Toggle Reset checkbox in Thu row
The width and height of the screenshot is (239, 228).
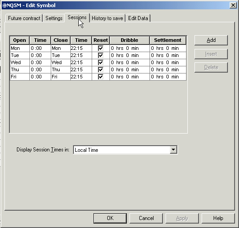point(101,70)
